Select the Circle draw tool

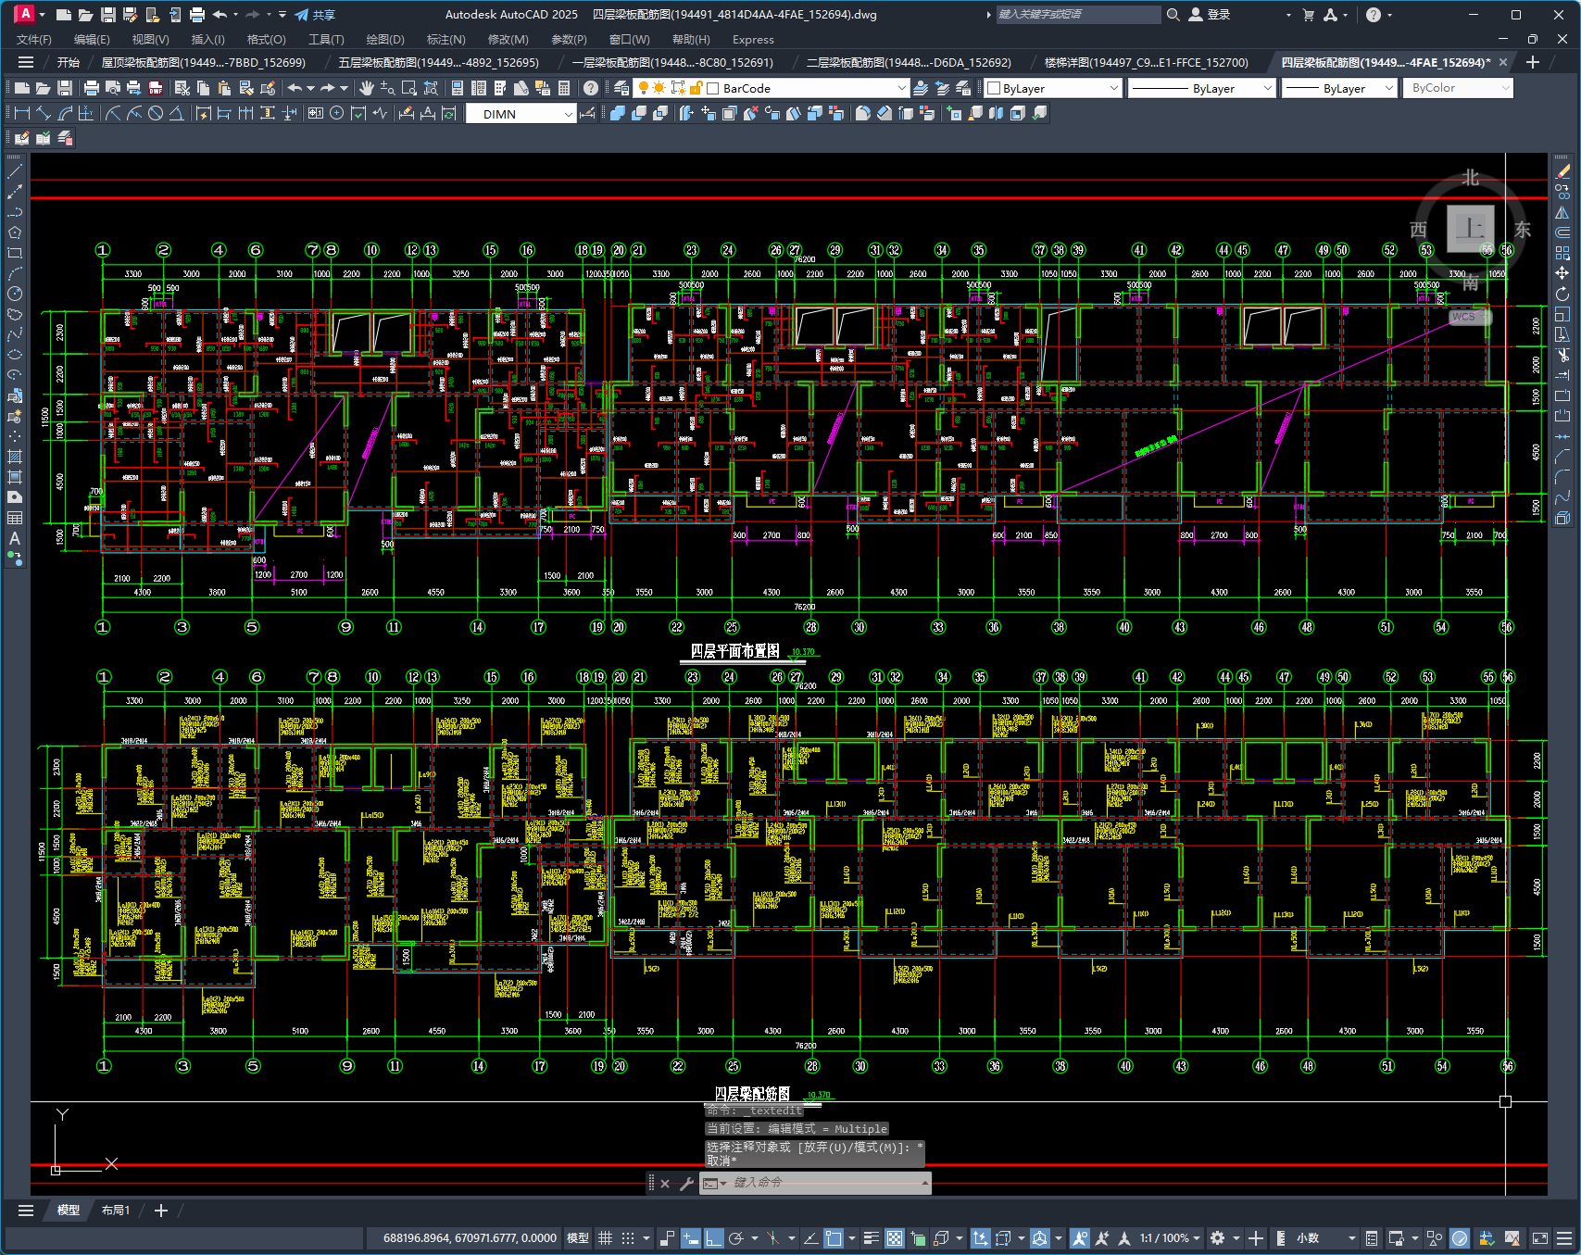pyautogui.click(x=15, y=294)
